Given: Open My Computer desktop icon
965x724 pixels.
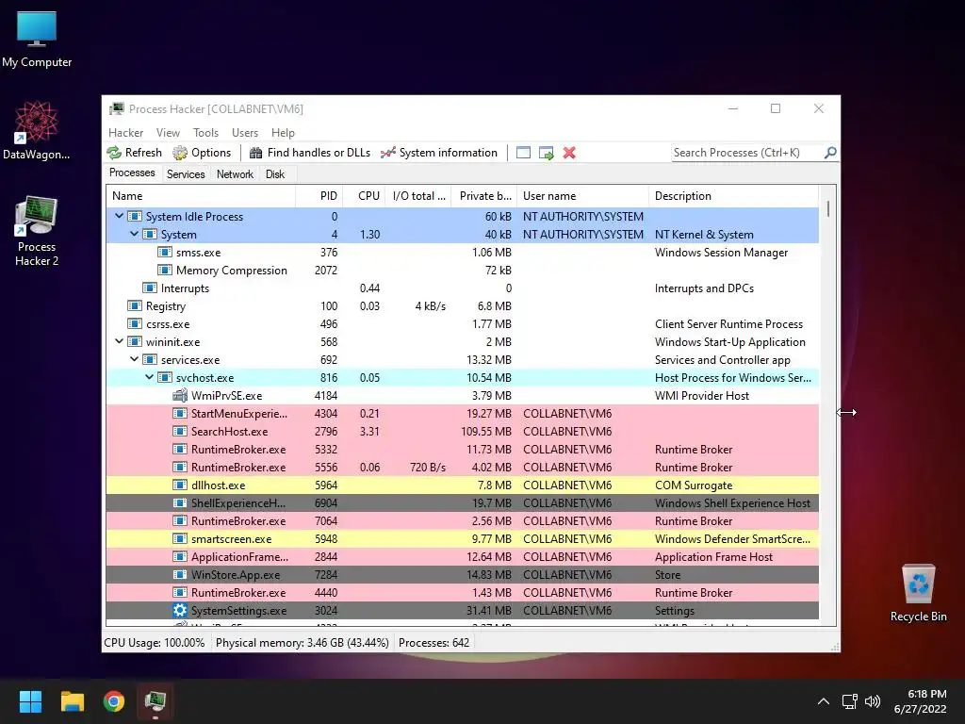Looking at the screenshot, I should coord(37,40).
